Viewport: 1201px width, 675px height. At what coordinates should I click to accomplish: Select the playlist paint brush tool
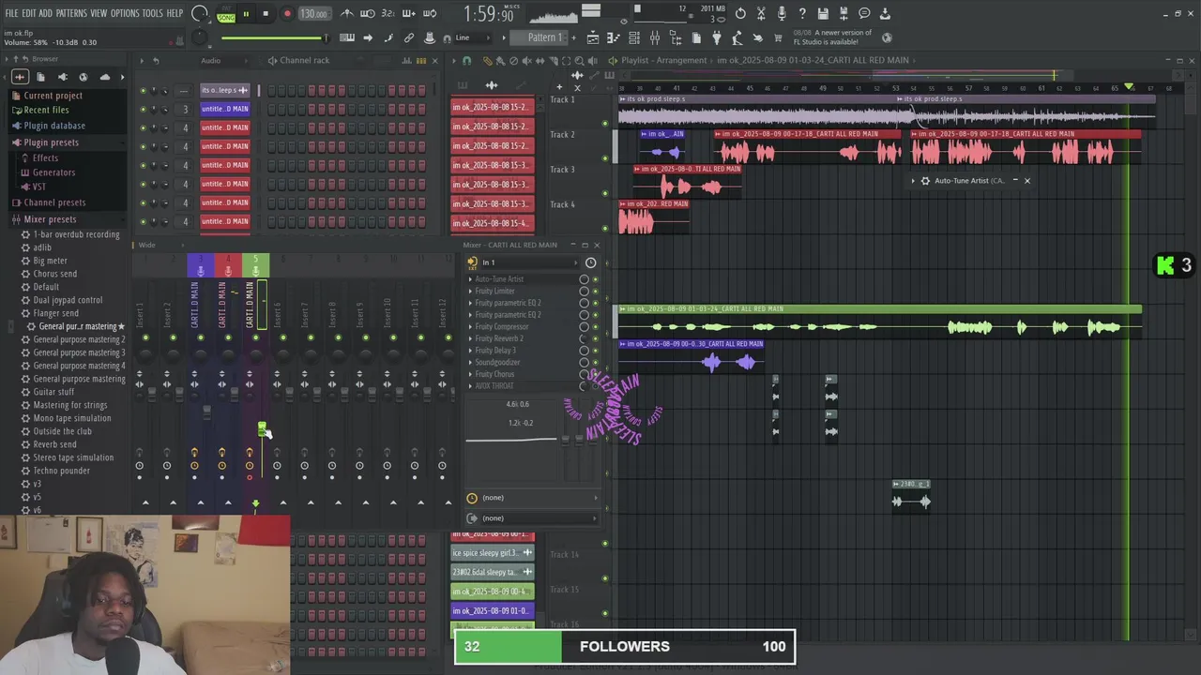click(x=500, y=60)
